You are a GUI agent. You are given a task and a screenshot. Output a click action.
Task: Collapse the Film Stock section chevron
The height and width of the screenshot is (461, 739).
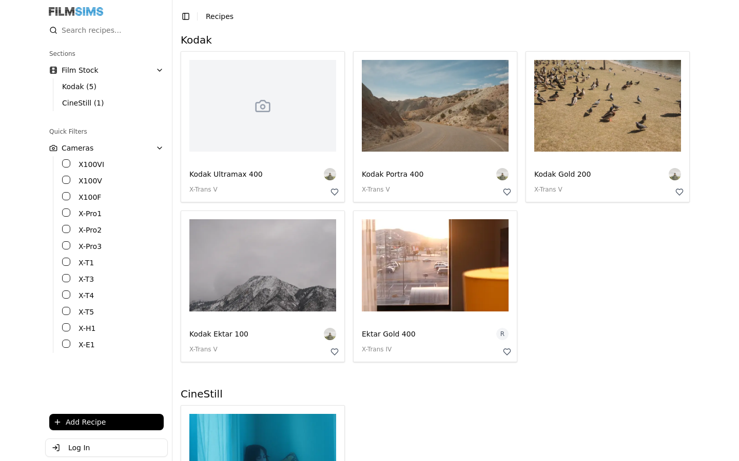(x=160, y=70)
